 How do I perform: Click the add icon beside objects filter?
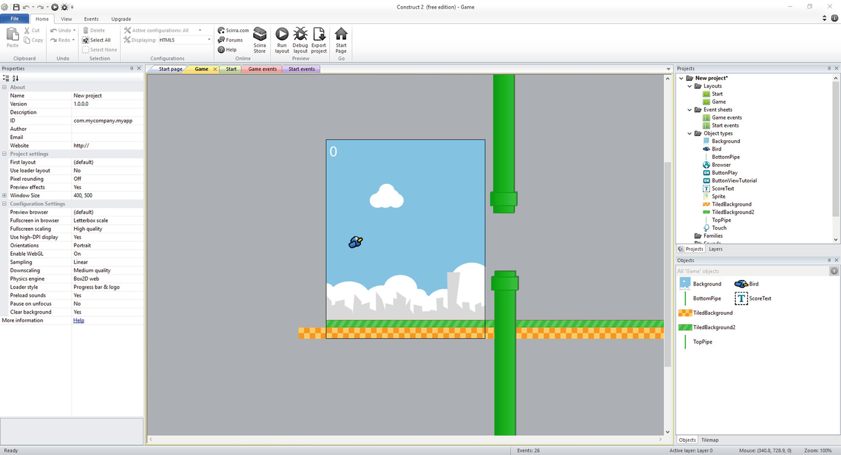834,271
